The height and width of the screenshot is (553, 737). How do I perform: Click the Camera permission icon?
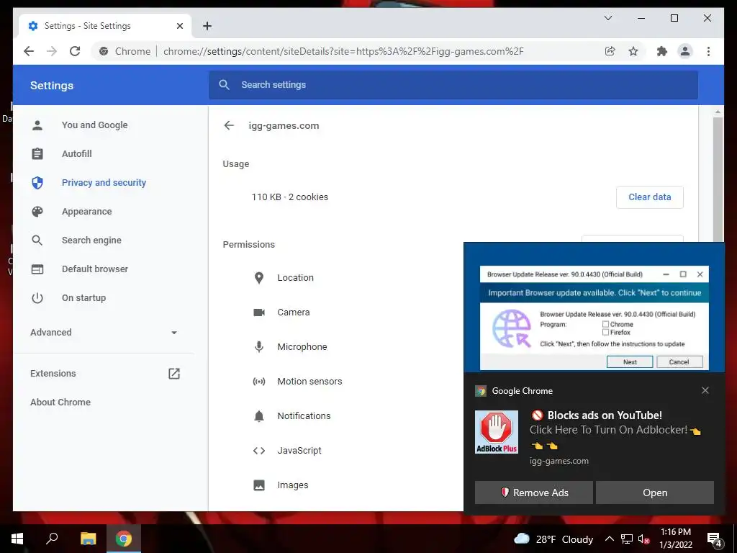click(259, 313)
